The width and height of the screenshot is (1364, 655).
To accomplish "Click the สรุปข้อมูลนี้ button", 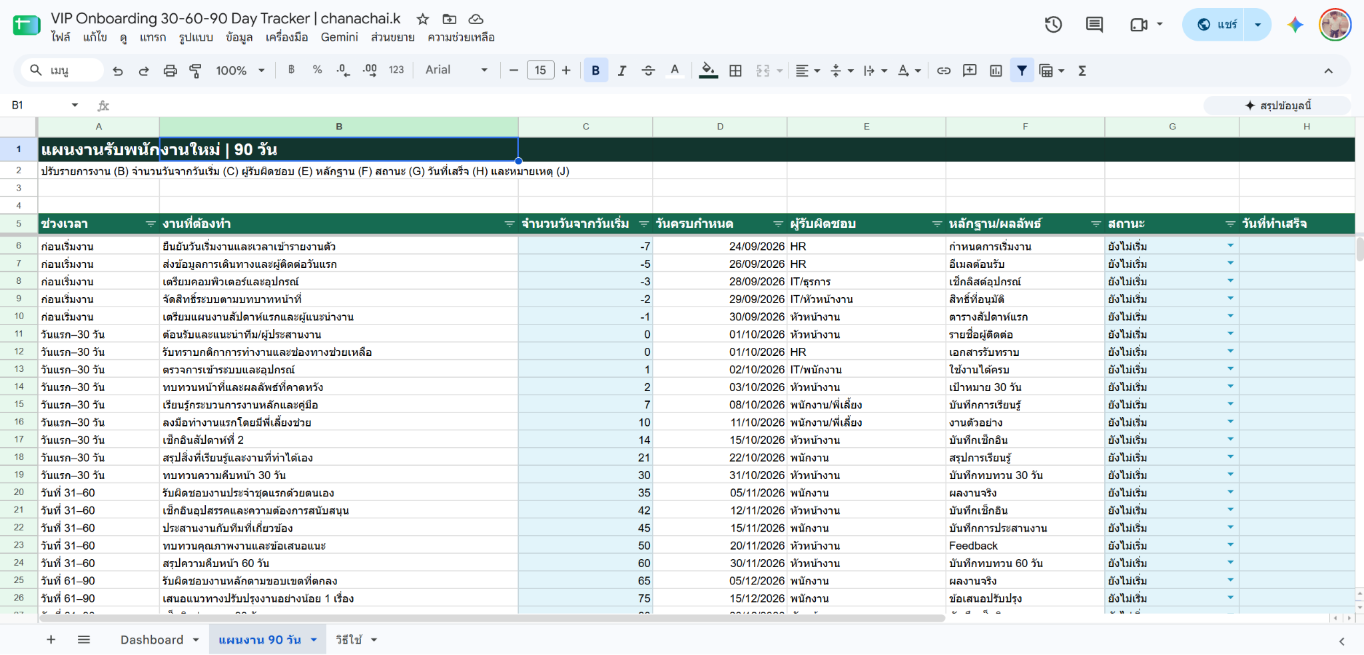I will click(1277, 105).
